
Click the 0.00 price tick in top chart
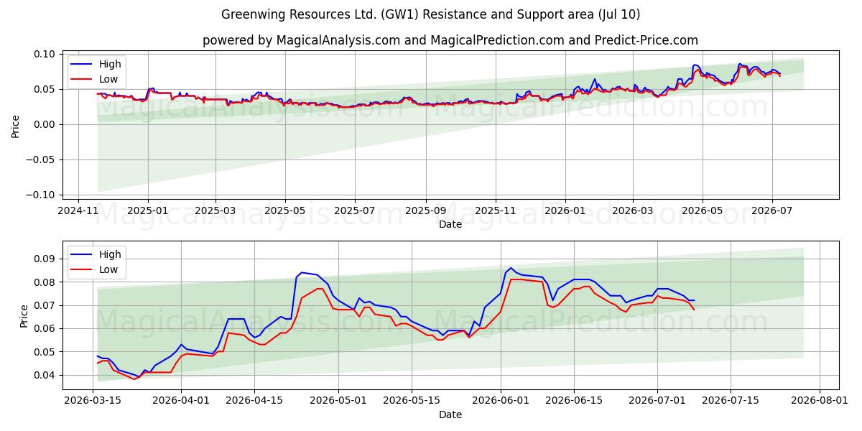[x=45, y=125]
